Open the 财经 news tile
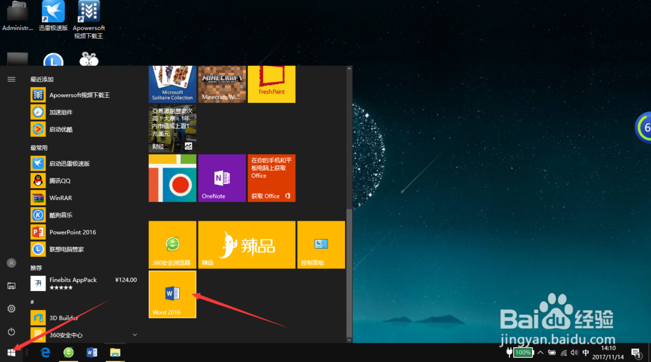 (x=173, y=128)
